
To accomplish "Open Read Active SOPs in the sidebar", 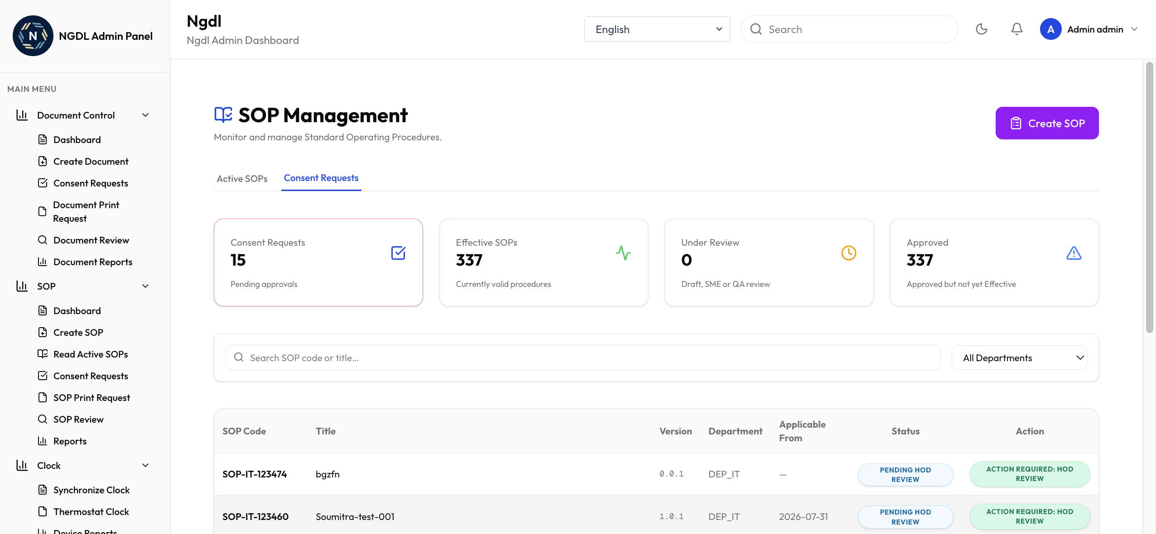I will [x=91, y=354].
